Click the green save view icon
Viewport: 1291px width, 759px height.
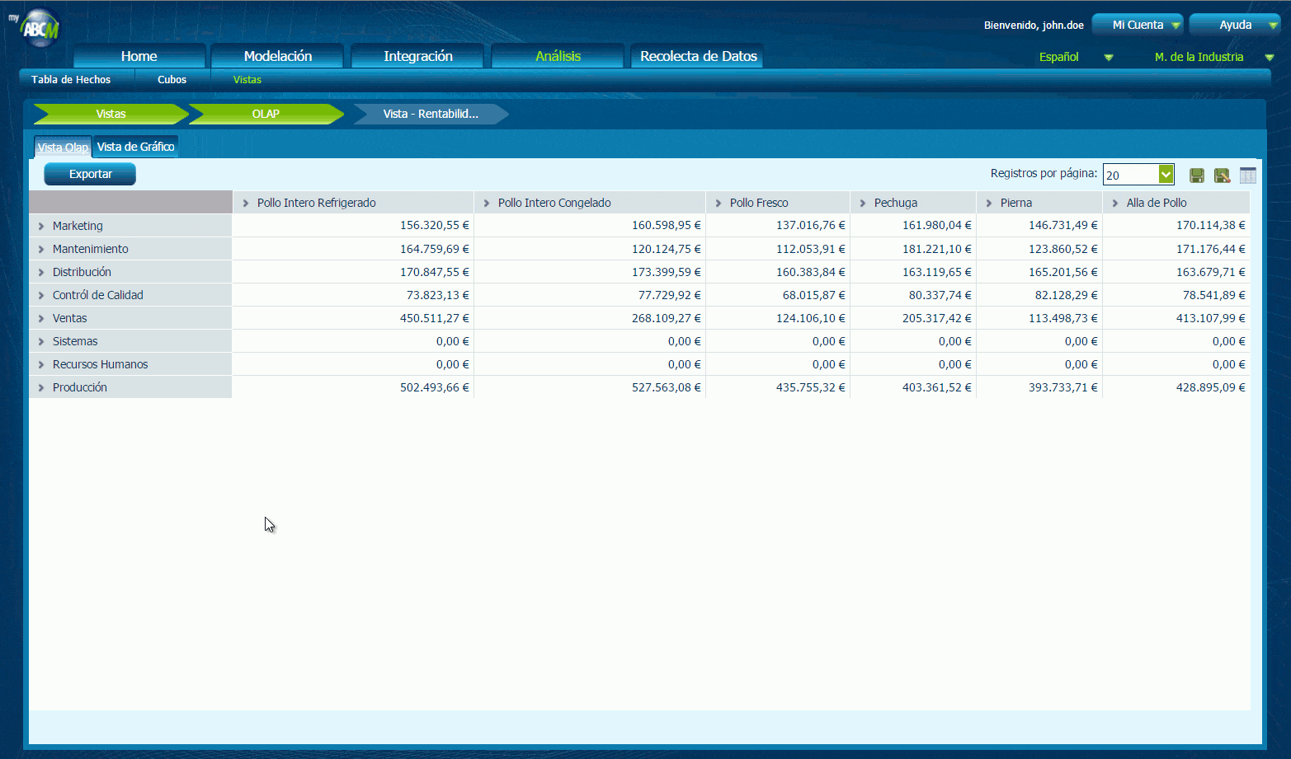click(1197, 175)
